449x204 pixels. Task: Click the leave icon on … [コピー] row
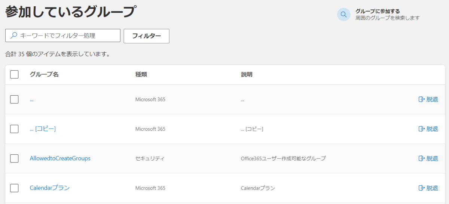(x=422, y=129)
